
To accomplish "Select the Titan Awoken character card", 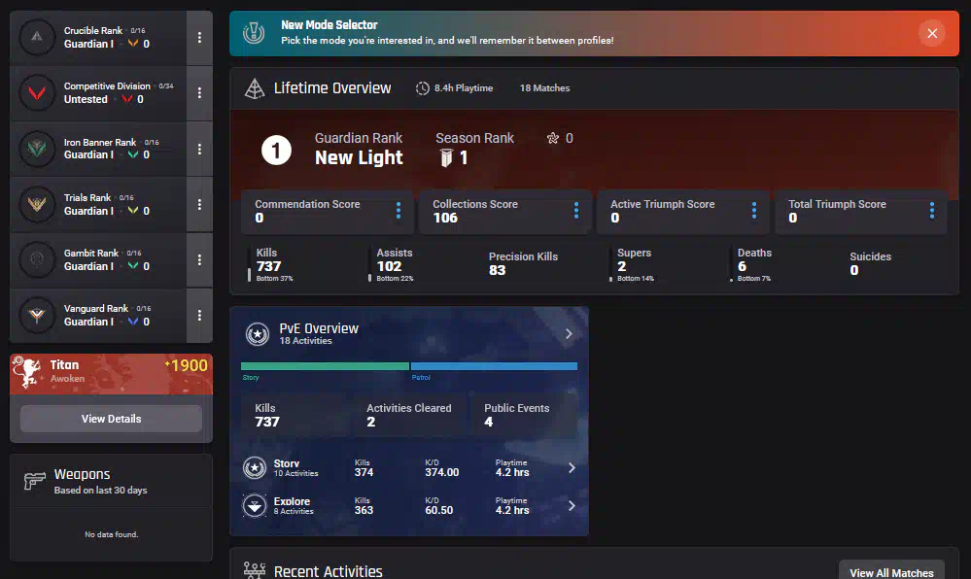I will 112,374.
